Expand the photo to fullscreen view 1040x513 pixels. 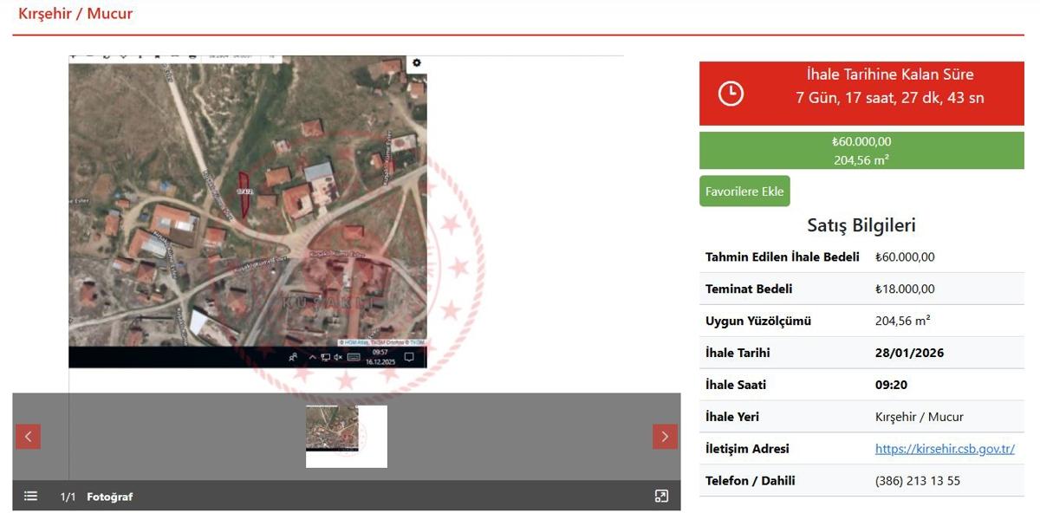click(x=661, y=497)
